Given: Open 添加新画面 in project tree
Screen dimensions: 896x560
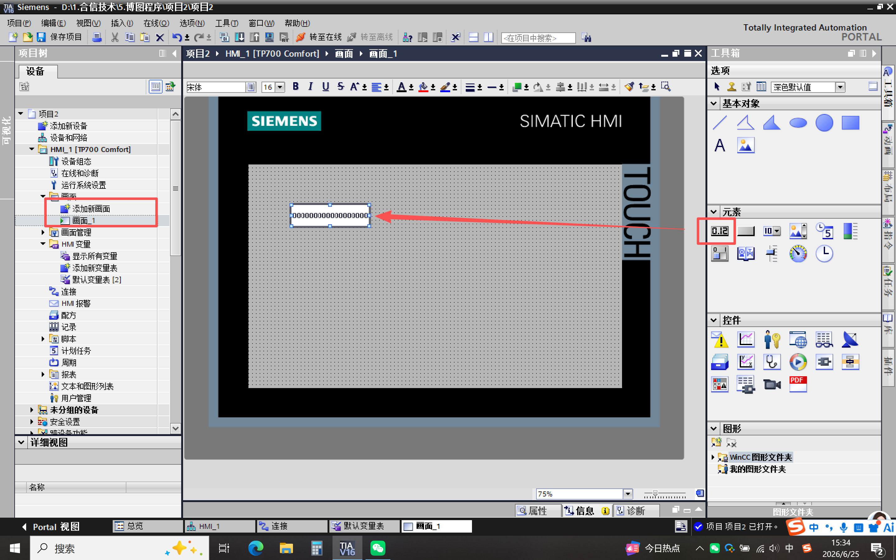Looking at the screenshot, I should pos(91,208).
